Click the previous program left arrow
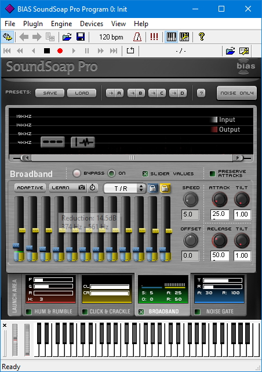The width and height of the screenshot is (262, 372). coord(24,37)
